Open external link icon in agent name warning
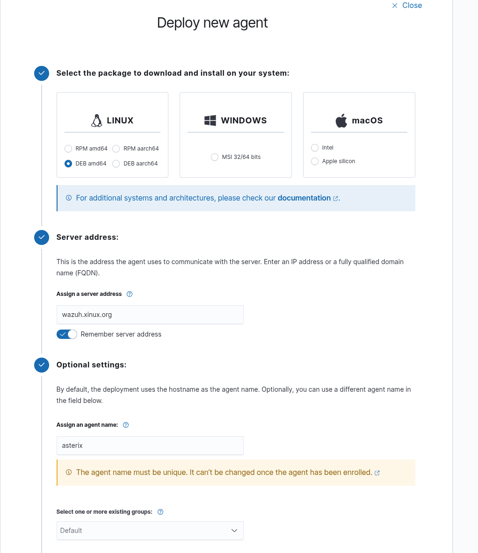Screen dimensions: 478x553 pyautogui.click(x=377, y=473)
